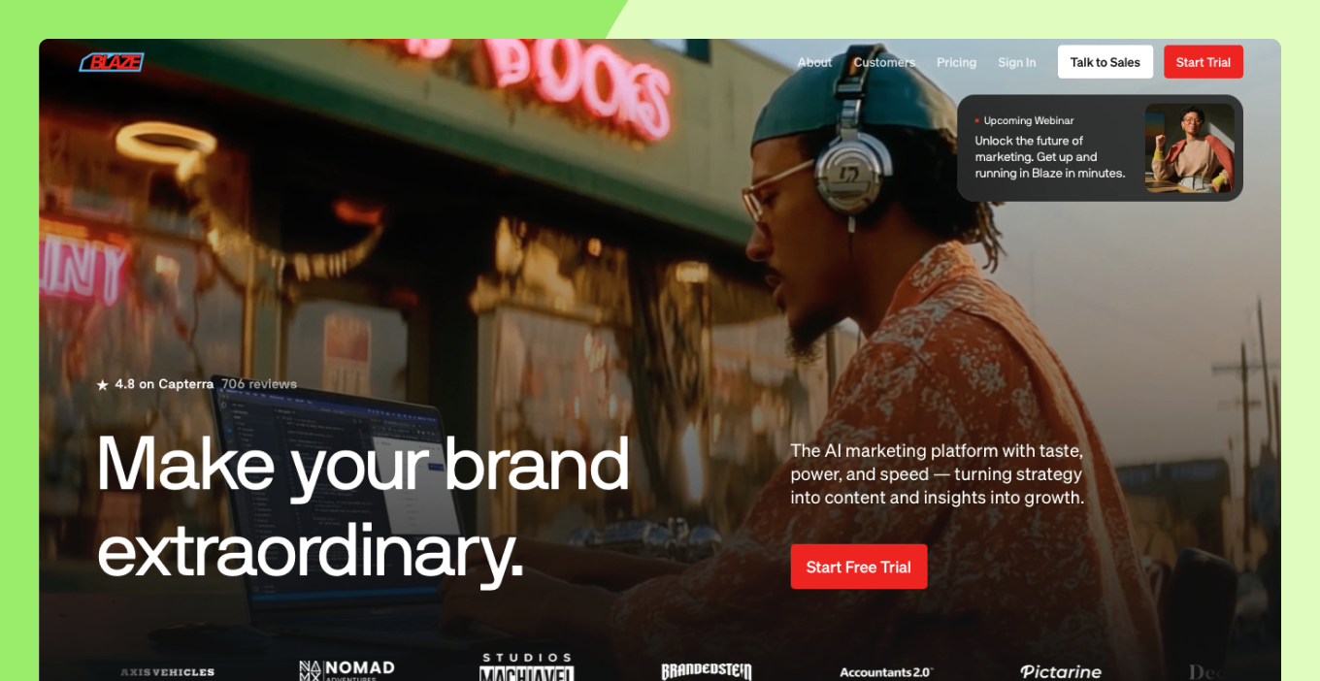Click the Talk to Sales button
This screenshot has height=681, width=1320.
(x=1105, y=62)
